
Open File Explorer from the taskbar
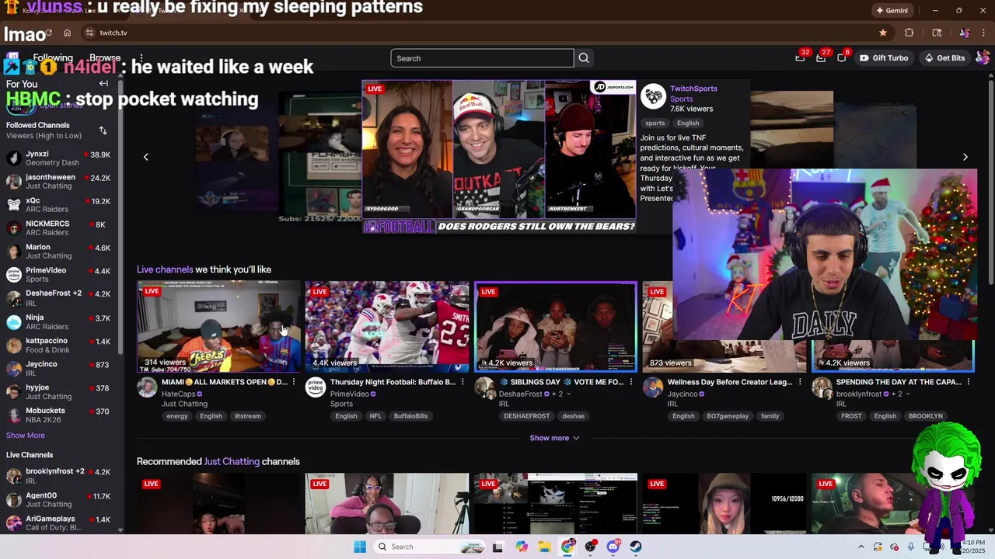pyautogui.click(x=544, y=547)
